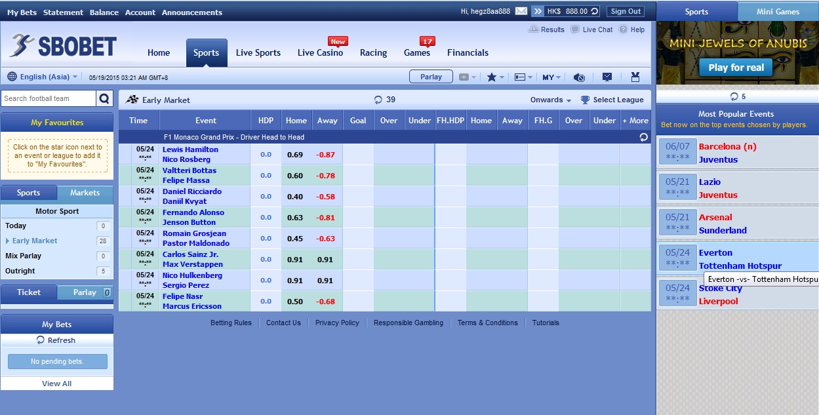Image resolution: width=819 pixels, height=415 pixels.
Task: Click the Parlay toolbar button
Action: tap(431, 77)
